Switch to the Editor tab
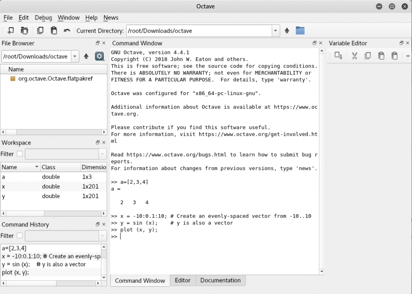412x294 pixels. 183,280
